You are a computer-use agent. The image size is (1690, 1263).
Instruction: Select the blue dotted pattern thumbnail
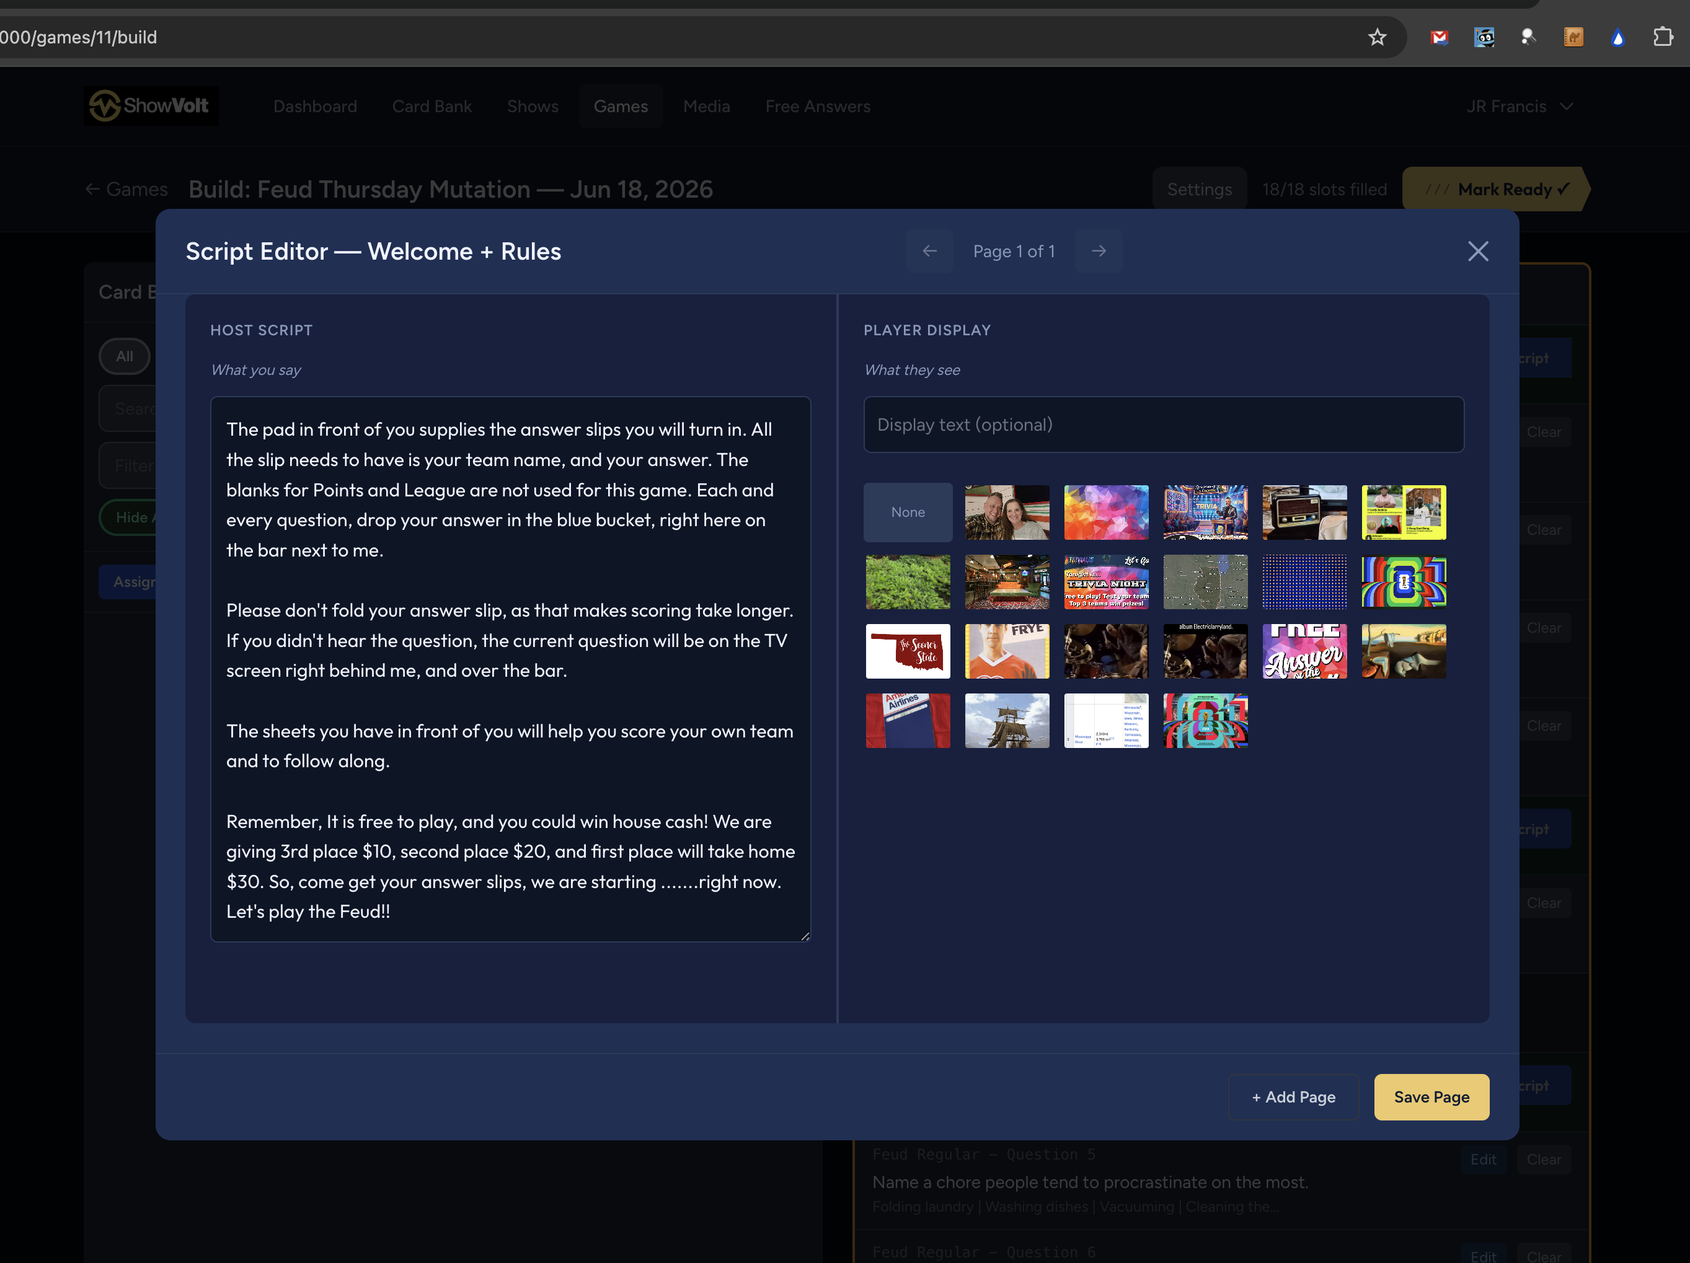[x=1304, y=582]
